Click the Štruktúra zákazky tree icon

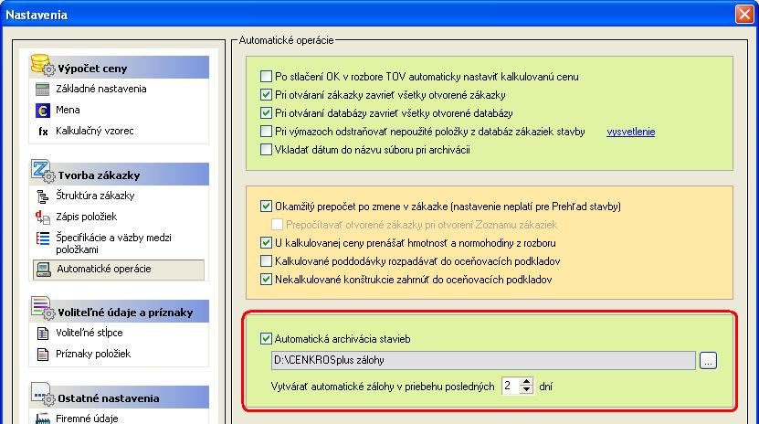pyautogui.click(x=43, y=196)
